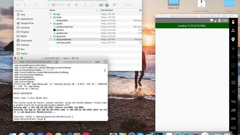240x135 pixels.
Task: Open Extra desktop folder
Action: point(229,6)
